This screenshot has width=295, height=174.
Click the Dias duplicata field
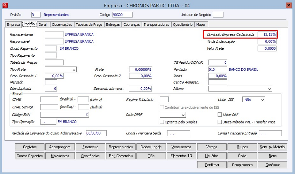pos(51,89)
